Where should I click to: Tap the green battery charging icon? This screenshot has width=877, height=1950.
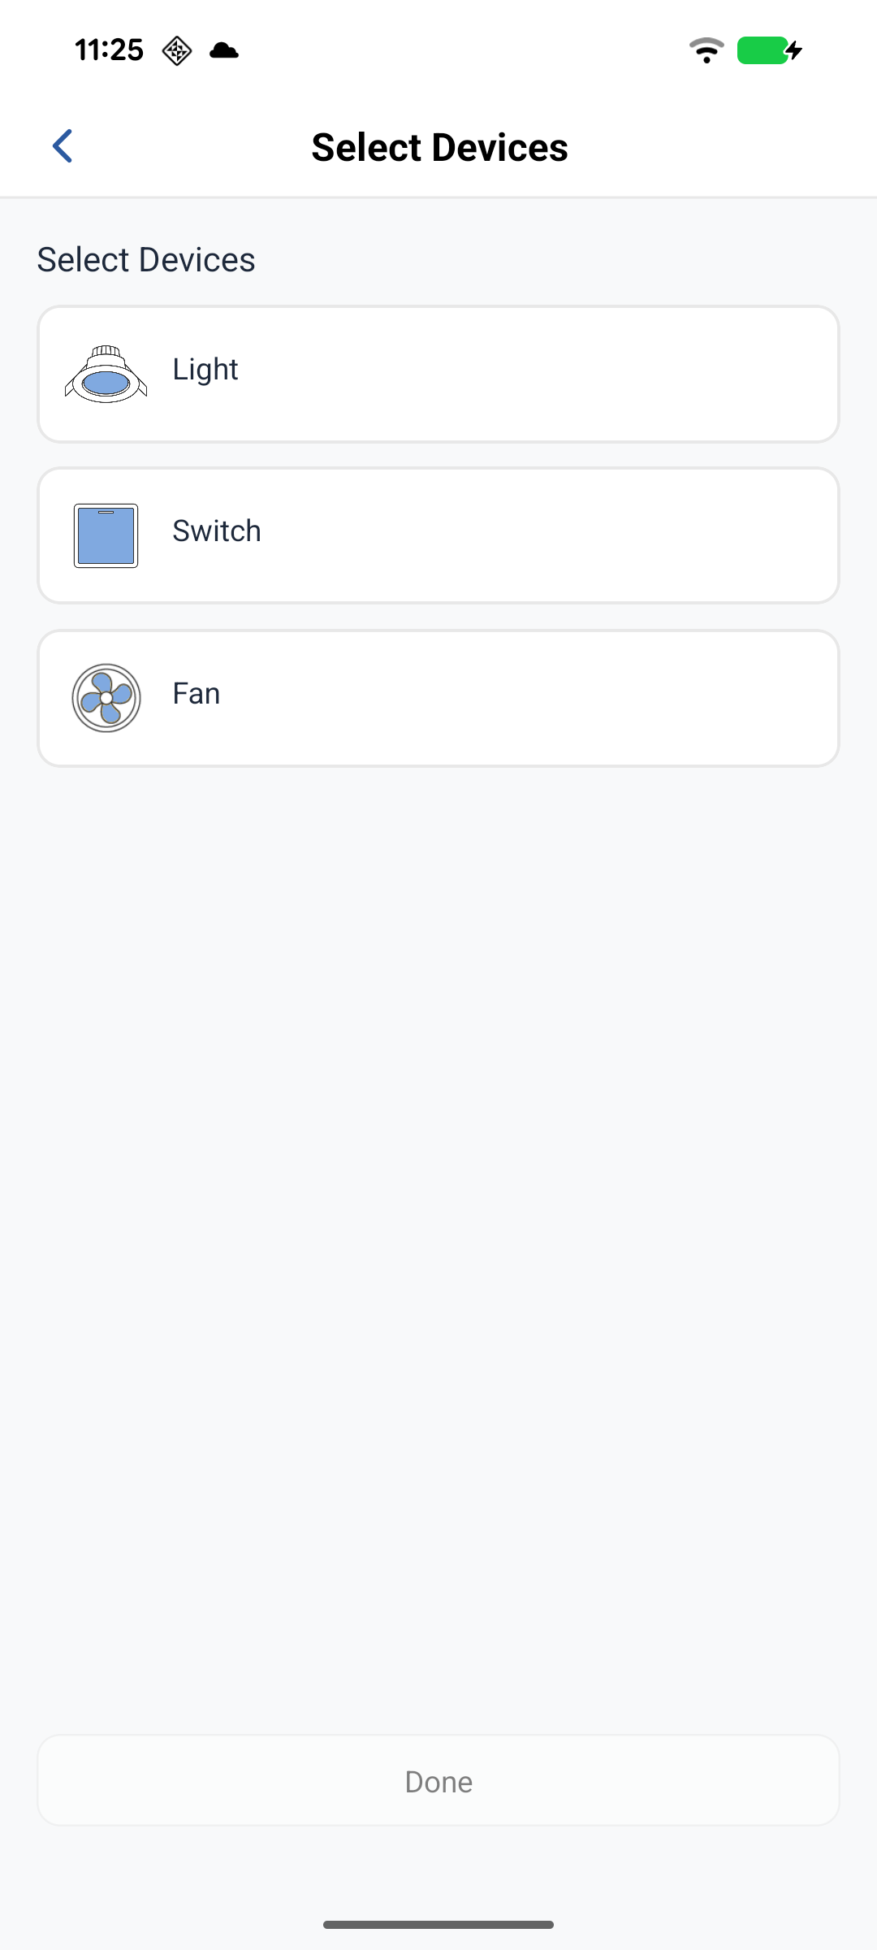[769, 50]
